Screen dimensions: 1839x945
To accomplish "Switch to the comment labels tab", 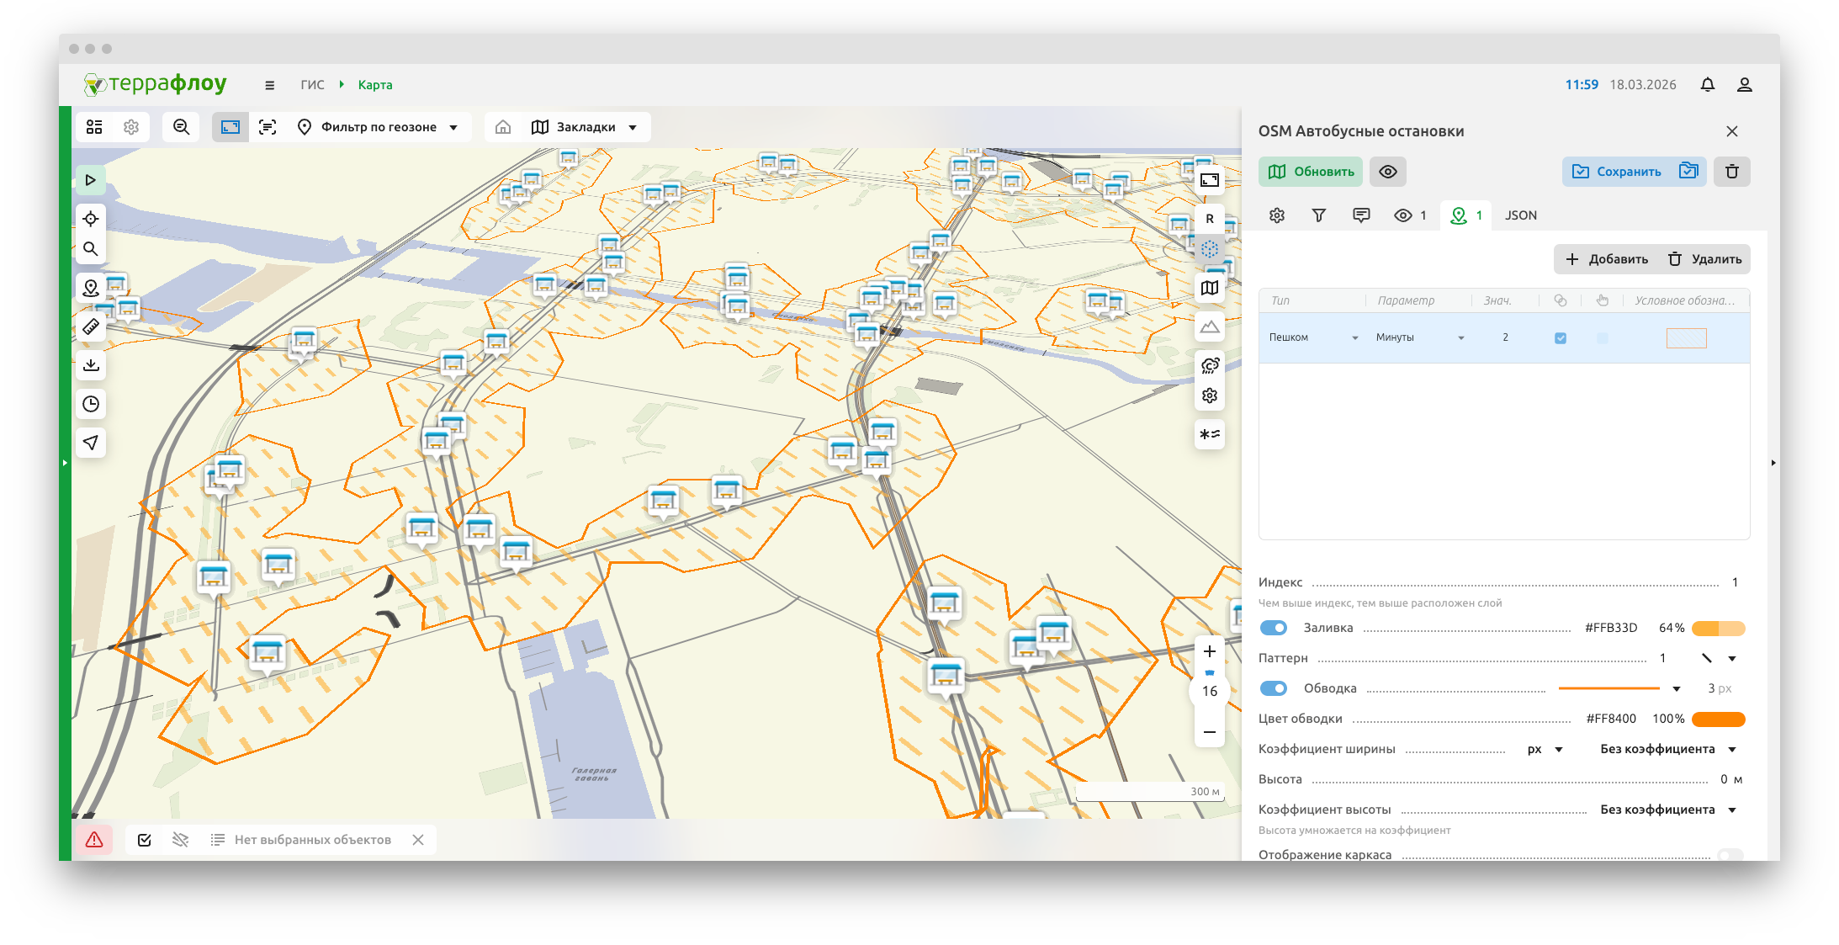I will pyautogui.click(x=1361, y=215).
